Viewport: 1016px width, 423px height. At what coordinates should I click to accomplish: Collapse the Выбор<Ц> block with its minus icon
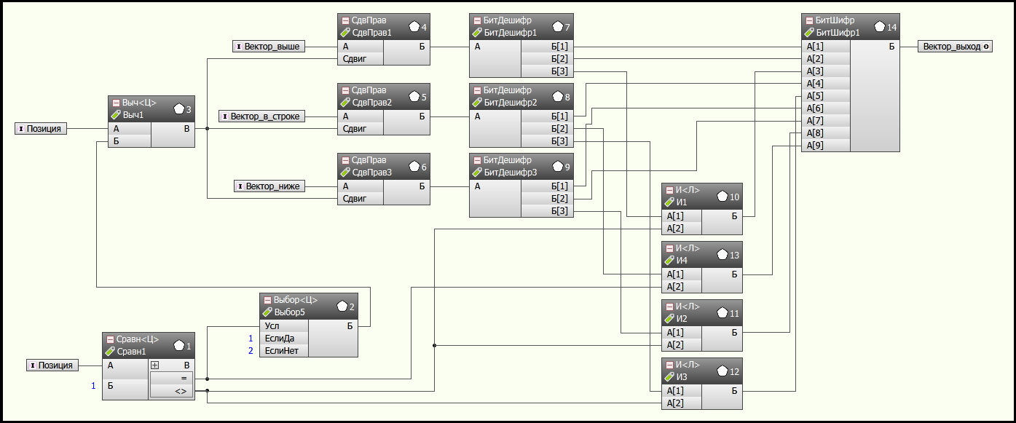click(267, 300)
